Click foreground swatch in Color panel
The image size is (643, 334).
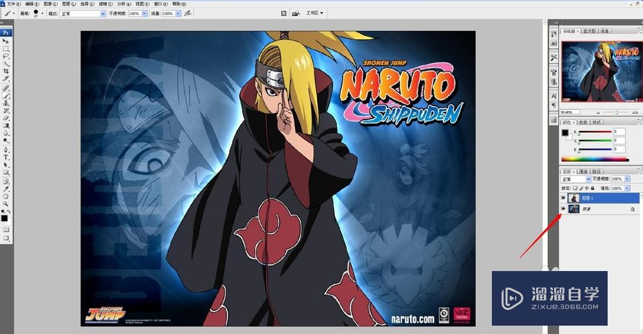(565, 132)
